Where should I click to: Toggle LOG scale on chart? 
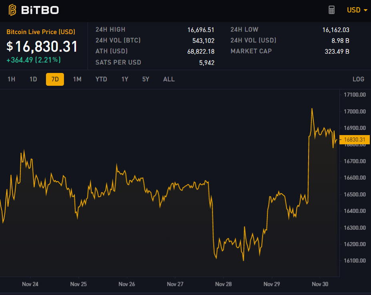tap(358, 79)
